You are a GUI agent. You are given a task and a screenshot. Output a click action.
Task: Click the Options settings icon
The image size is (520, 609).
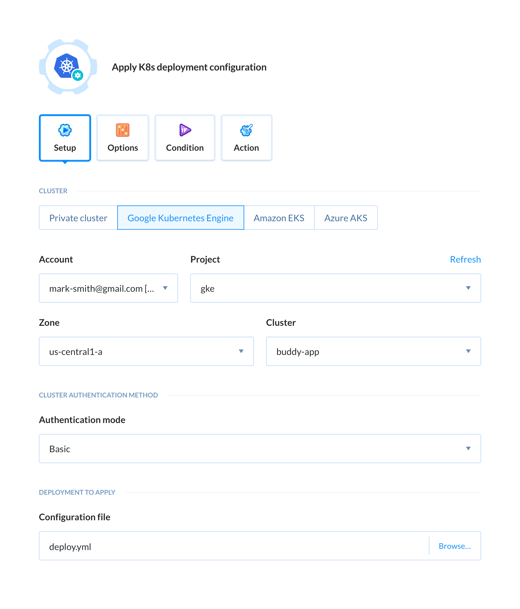[x=123, y=130]
